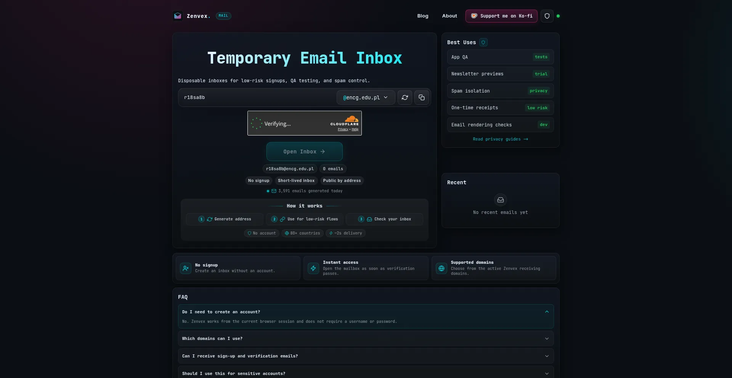Click the r18sa8b@encg.edu.pl address chip
732x378 pixels.
pos(290,169)
